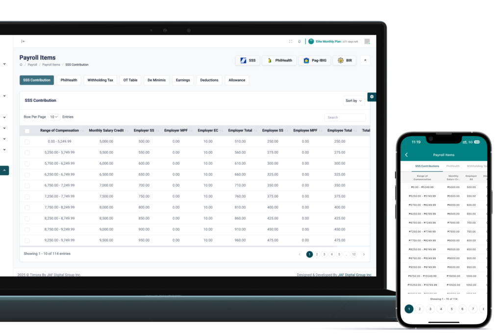The height and width of the screenshot is (335, 502).
Task: Open the Sort by dropdown
Action: [354, 101]
